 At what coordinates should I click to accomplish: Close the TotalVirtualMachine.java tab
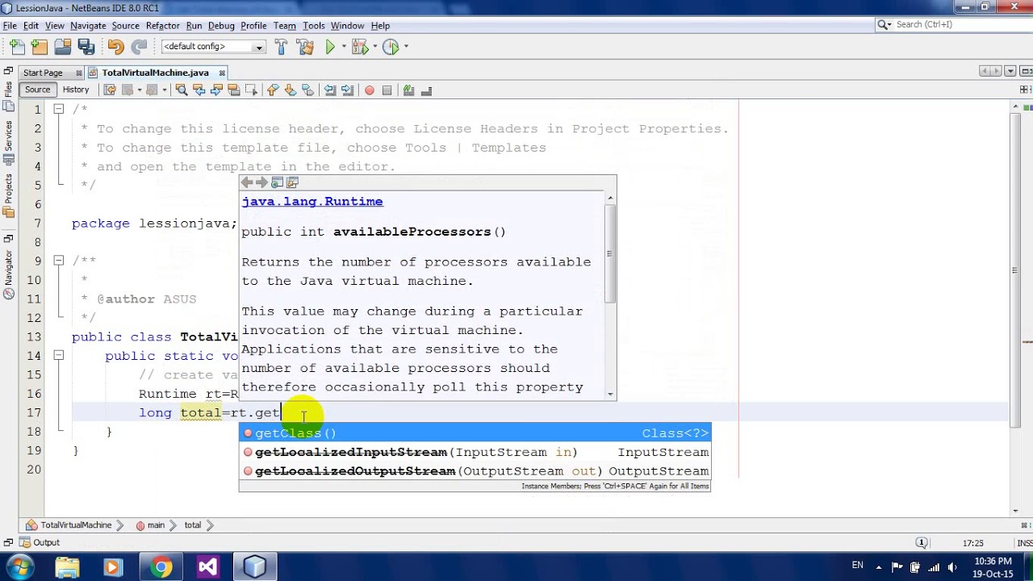tap(222, 73)
